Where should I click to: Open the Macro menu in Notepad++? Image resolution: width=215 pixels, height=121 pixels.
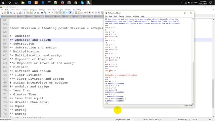pyautogui.click(x=49, y=10)
